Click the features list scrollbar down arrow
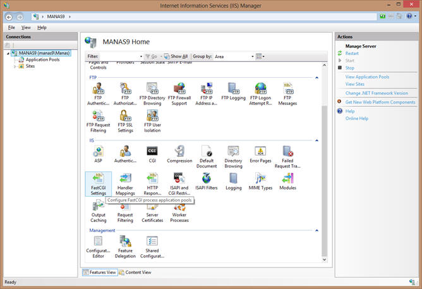The height and width of the screenshot is (289, 422). [x=324, y=260]
